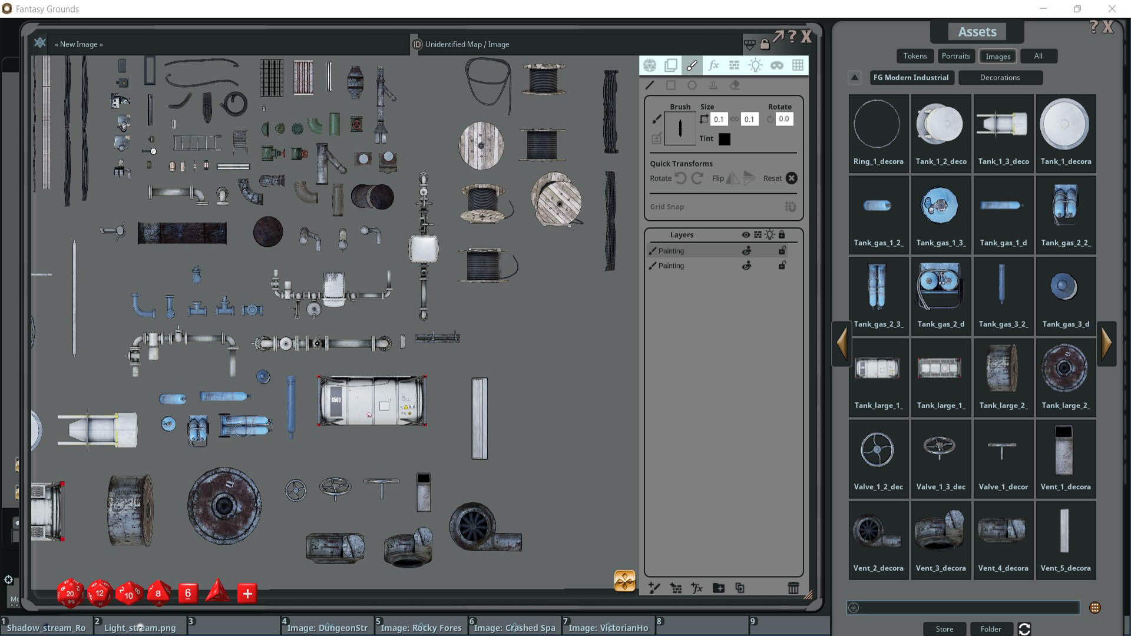This screenshot has height=636, width=1131.
Task: Expand the FG Modern Industrial asset group
Action: (911, 77)
